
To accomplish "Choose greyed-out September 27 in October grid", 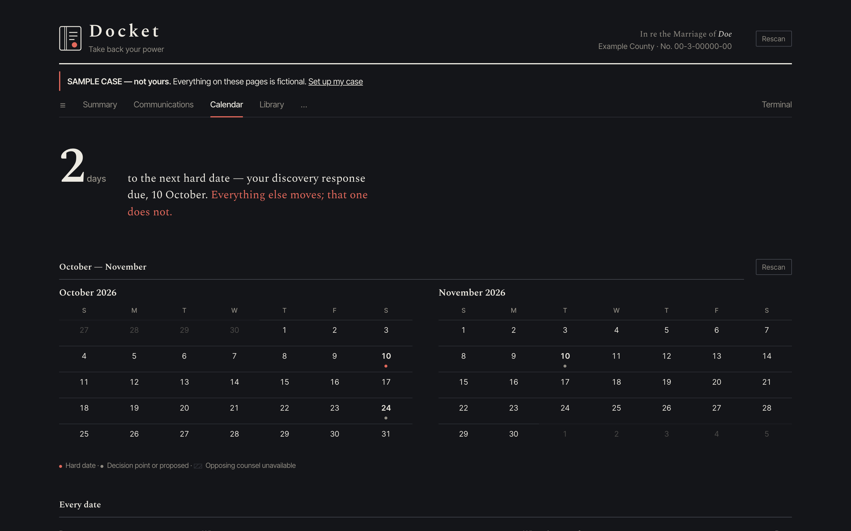I will (x=84, y=330).
